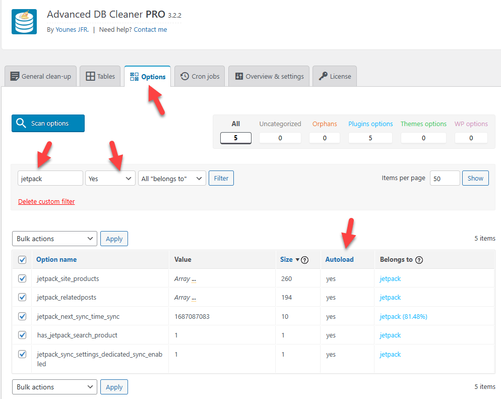
Task: Show All options category
Action: [x=236, y=132]
